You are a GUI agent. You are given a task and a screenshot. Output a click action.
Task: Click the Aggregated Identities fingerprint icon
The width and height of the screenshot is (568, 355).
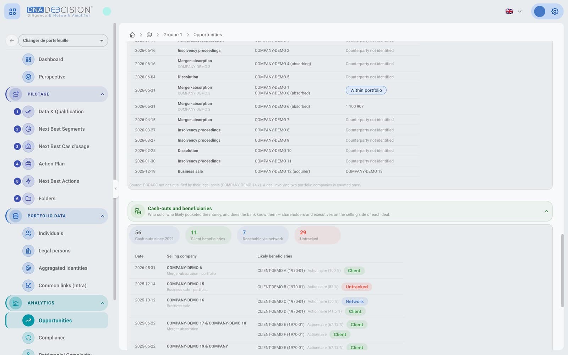(x=28, y=268)
